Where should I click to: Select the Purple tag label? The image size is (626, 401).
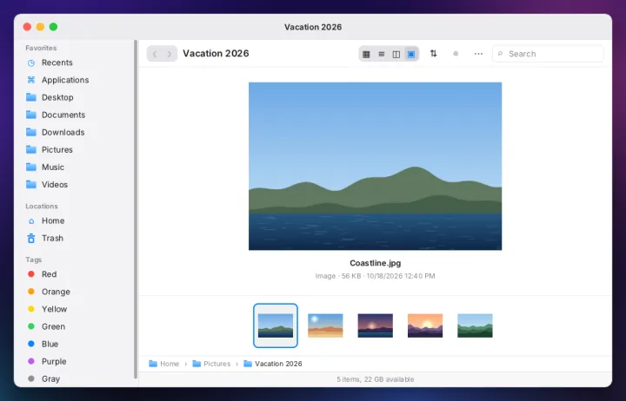point(54,361)
